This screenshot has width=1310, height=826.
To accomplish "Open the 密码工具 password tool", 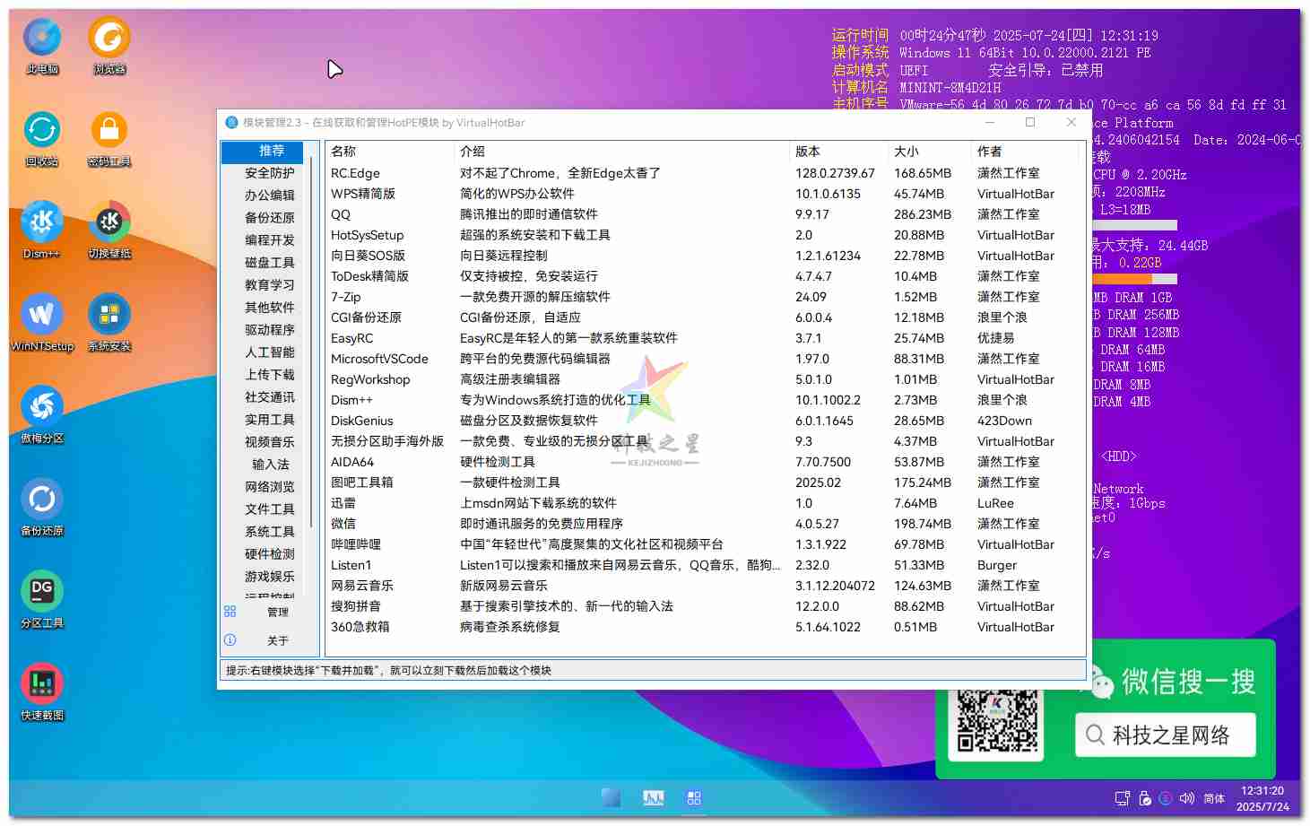I will (x=108, y=130).
